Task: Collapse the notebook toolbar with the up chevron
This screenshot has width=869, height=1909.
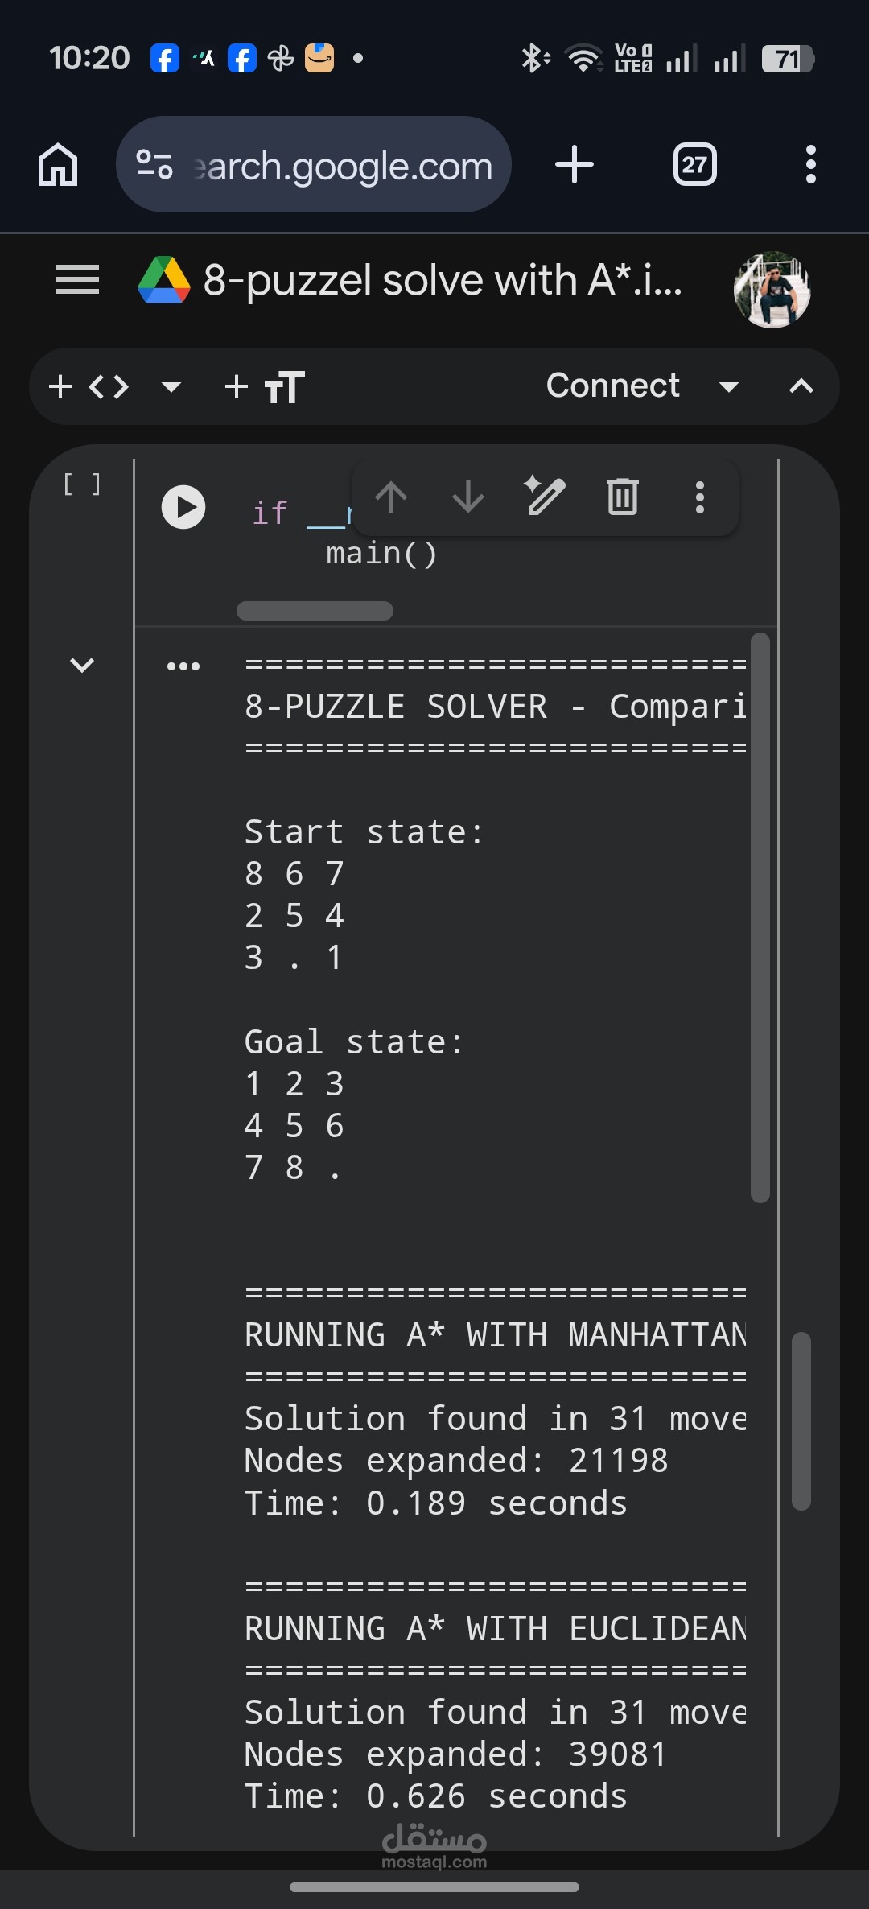Action: pyautogui.click(x=801, y=386)
